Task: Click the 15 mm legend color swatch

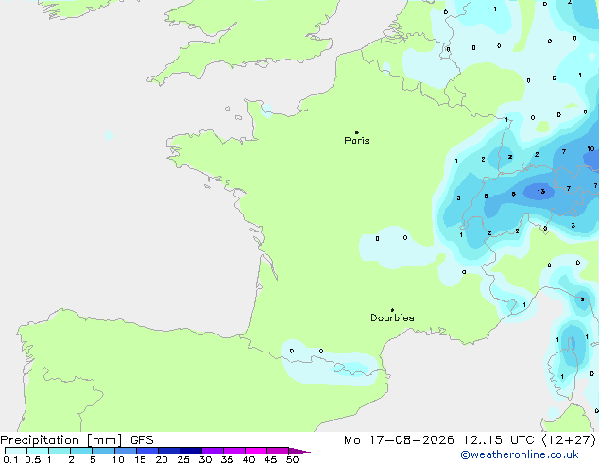Action: 147,451
